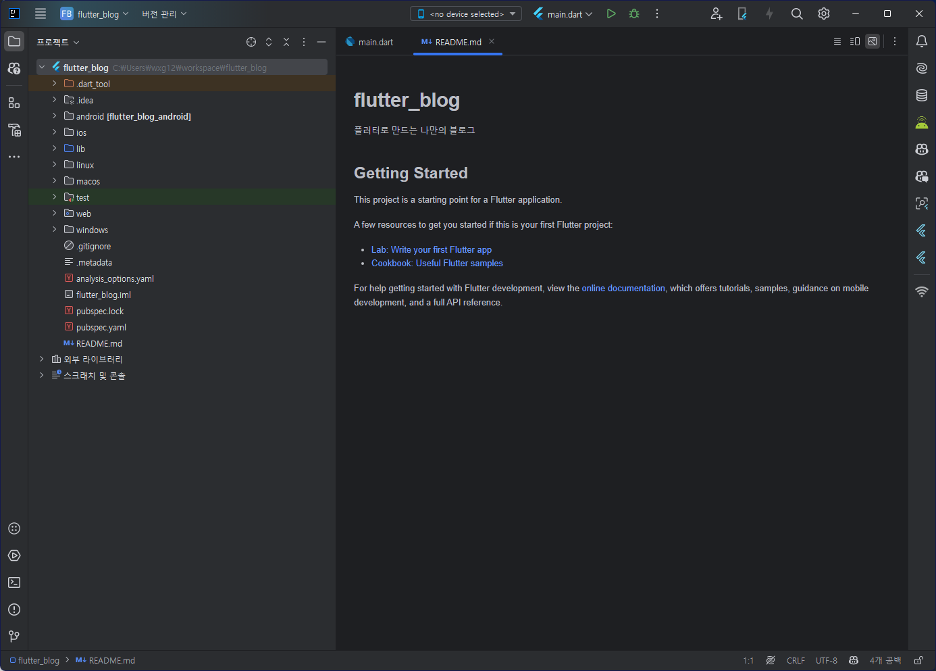Collapse all in the Project panel
Image resolution: width=936 pixels, height=671 pixels.
[286, 42]
